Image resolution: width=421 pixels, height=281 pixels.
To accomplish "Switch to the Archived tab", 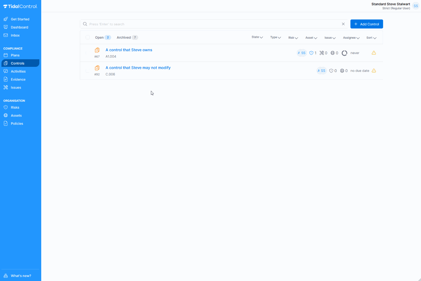I will 124,37.
